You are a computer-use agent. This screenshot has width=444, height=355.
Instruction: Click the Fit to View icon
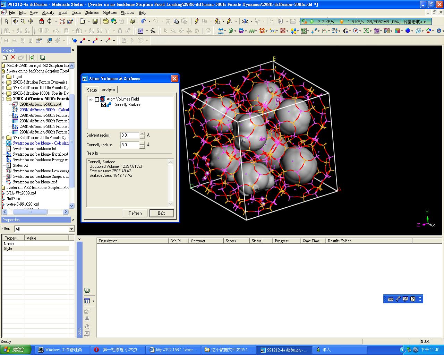point(62,21)
